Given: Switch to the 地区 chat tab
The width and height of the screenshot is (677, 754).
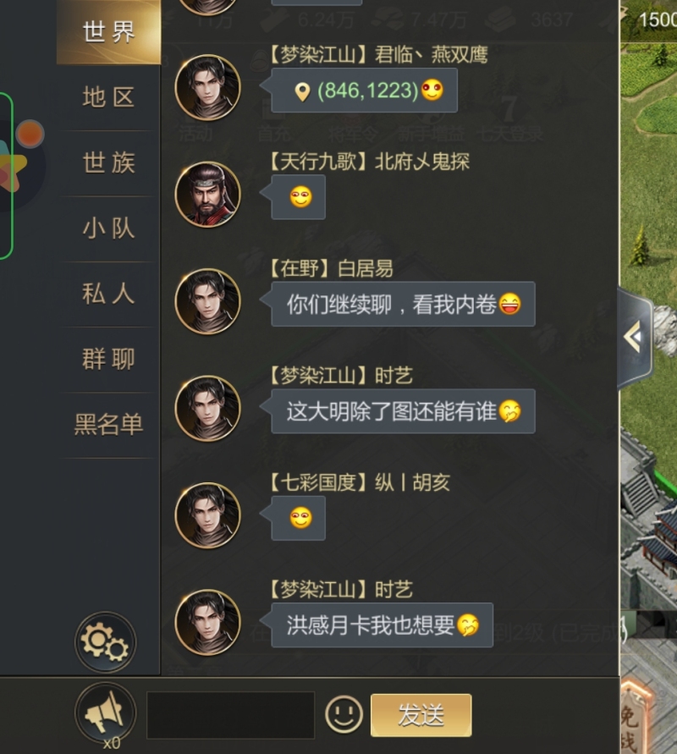Looking at the screenshot, I should pos(108,97).
